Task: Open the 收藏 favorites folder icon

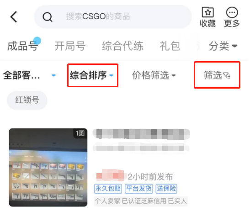Action: tap(207, 12)
